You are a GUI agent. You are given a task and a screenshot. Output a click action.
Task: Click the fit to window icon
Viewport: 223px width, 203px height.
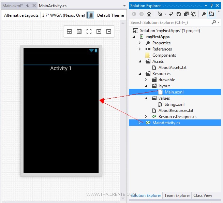click(89, 31)
